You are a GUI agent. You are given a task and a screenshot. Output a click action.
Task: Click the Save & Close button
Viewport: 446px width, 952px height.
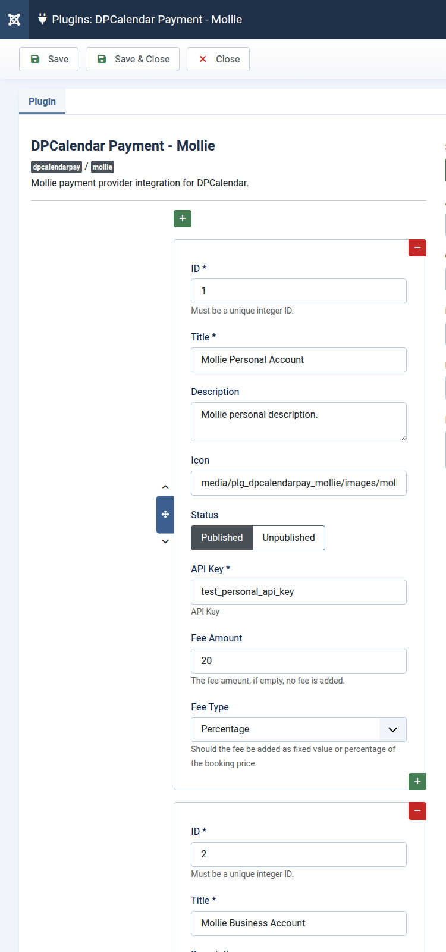[x=133, y=59]
